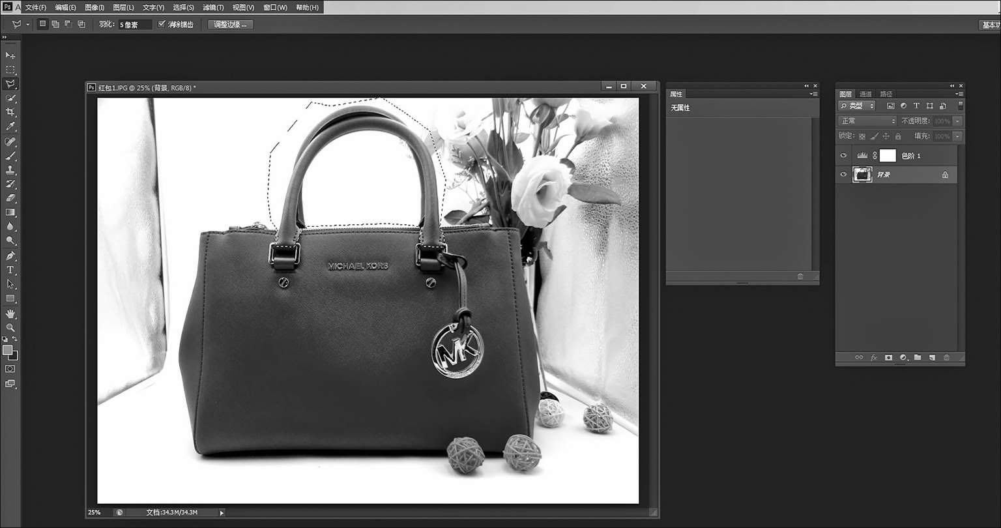Screen dimensions: 1001x528
Task: Select the Horizontal Type tool
Action: pyautogui.click(x=10, y=270)
